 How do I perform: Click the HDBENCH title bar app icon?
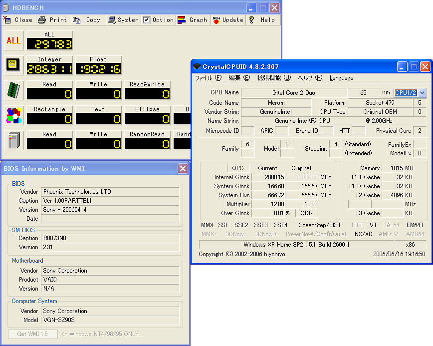(x=6, y=7)
